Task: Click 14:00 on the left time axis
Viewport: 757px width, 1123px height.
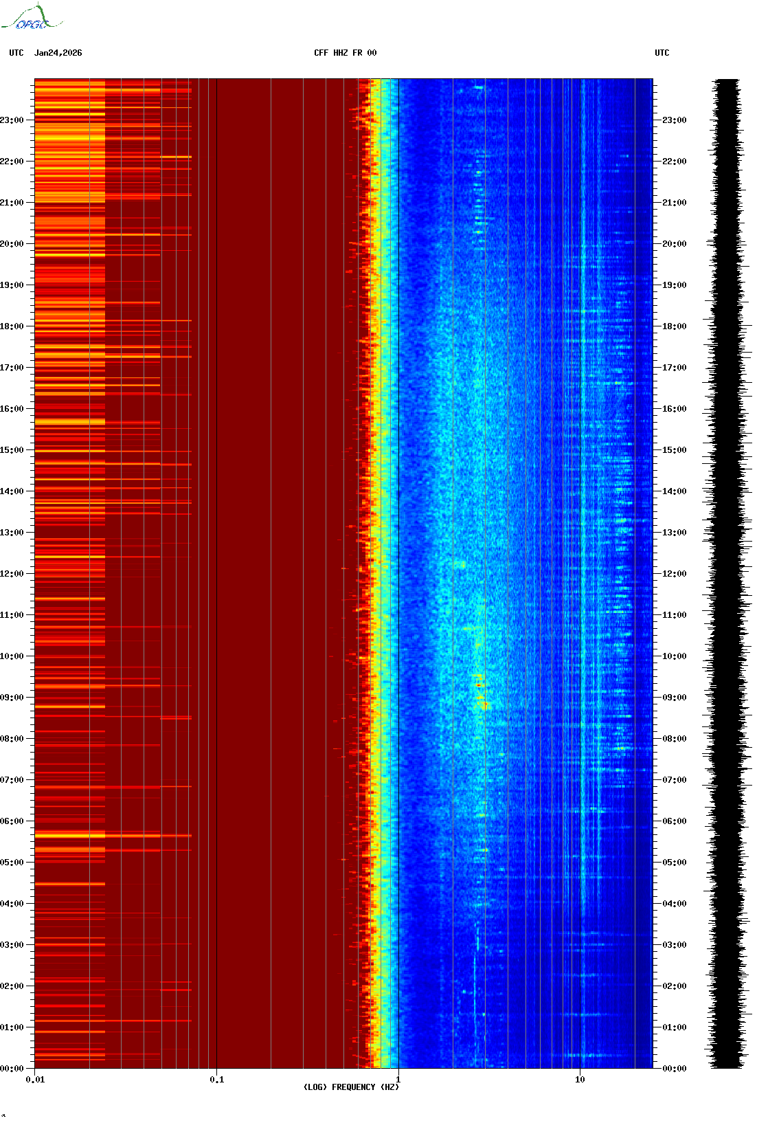Action: coord(12,491)
